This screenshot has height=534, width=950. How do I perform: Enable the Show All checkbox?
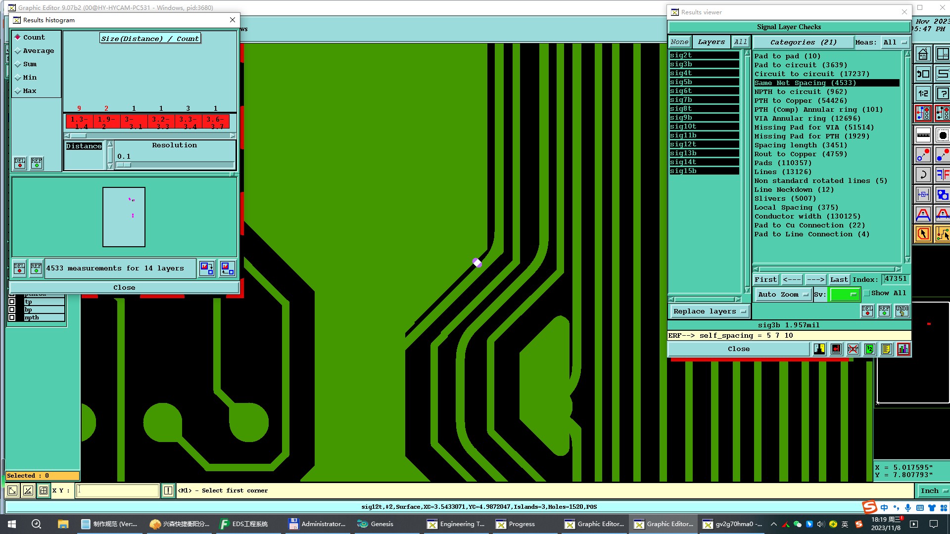pos(867,293)
